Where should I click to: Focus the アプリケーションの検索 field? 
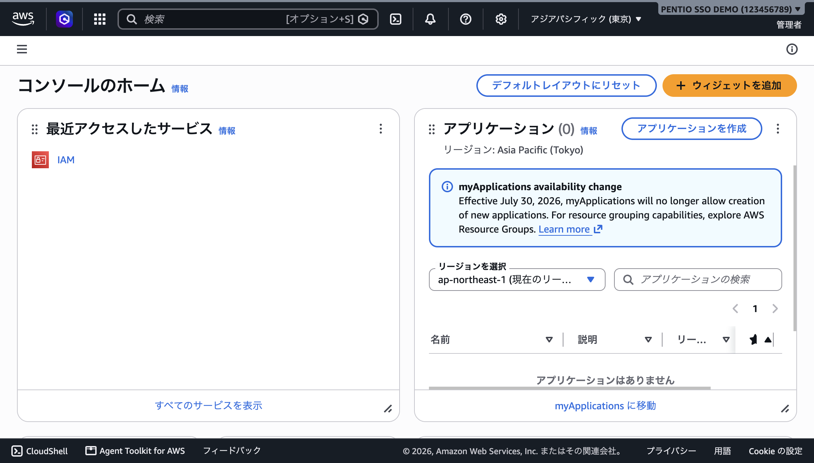(698, 280)
